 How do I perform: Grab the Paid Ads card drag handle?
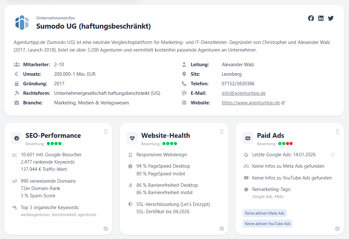pyautogui.click(x=337, y=131)
